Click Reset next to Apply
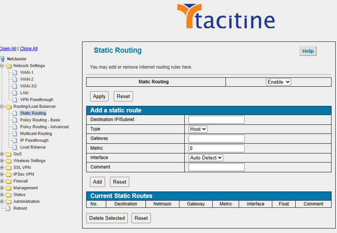 point(123,96)
